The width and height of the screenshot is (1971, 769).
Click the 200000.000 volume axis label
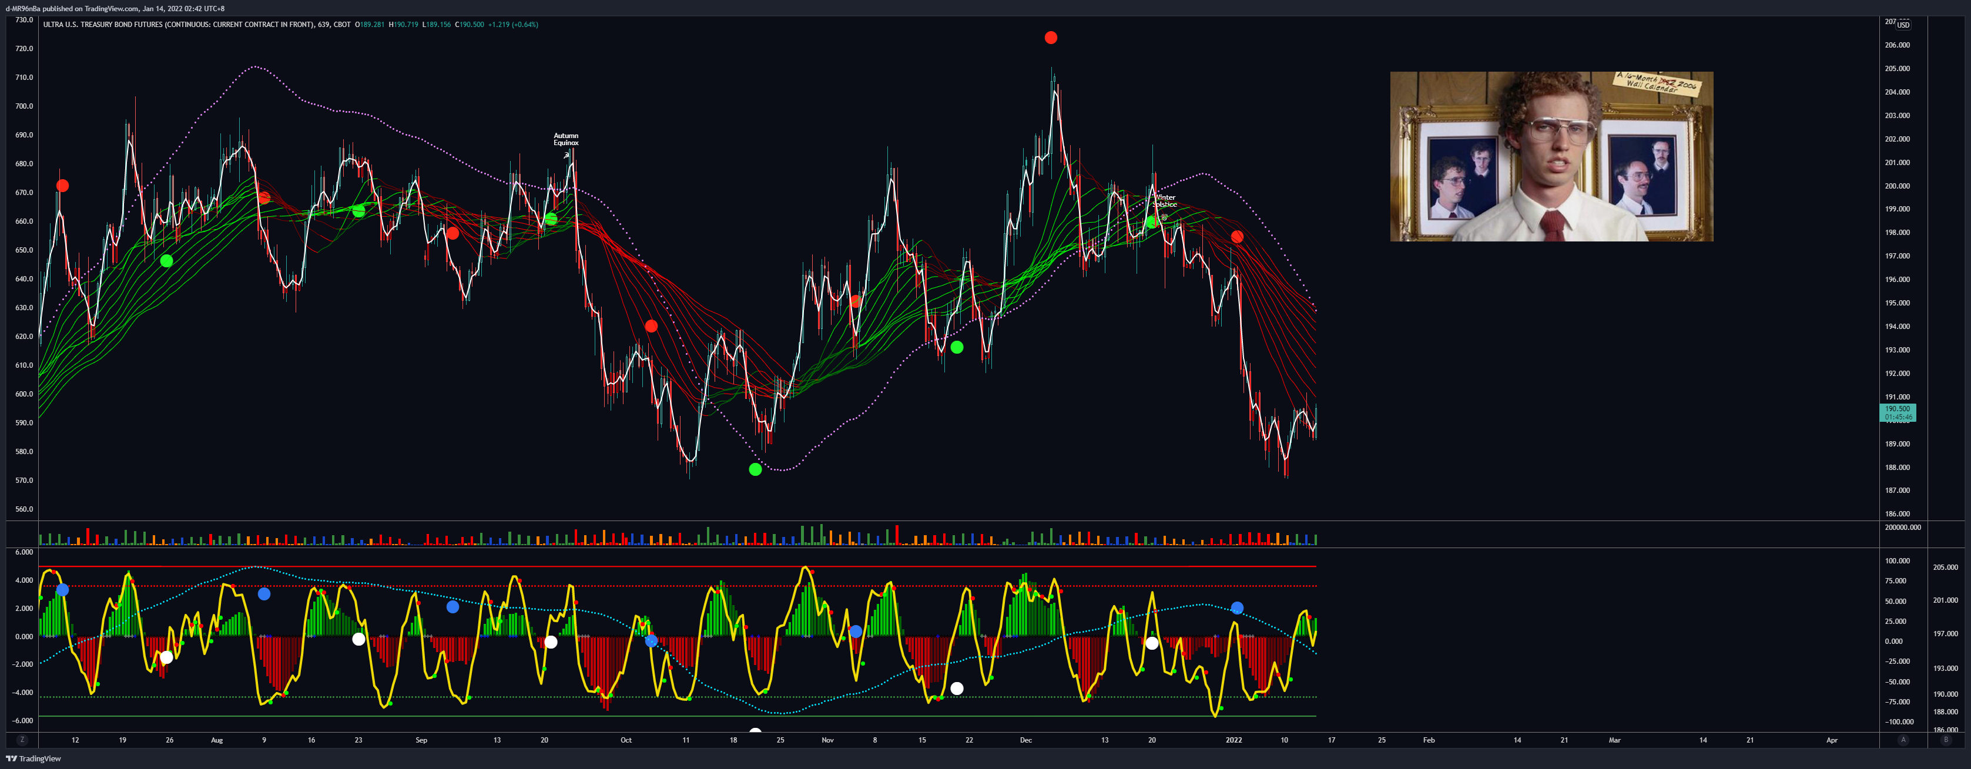[x=1903, y=527]
